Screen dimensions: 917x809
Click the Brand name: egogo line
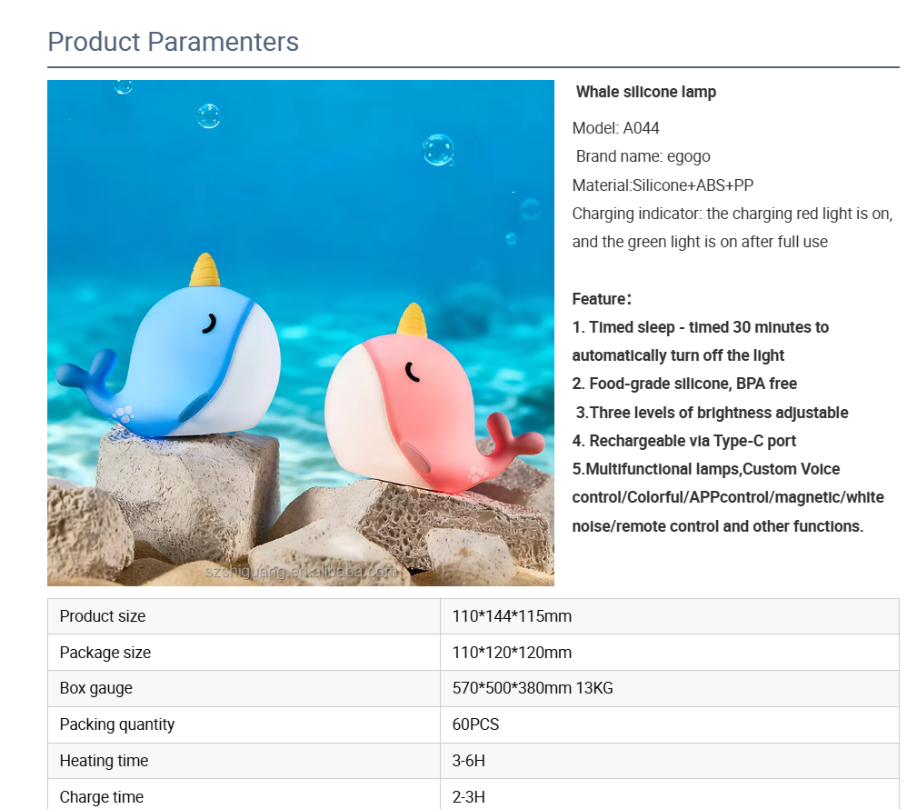click(x=643, y=156)
